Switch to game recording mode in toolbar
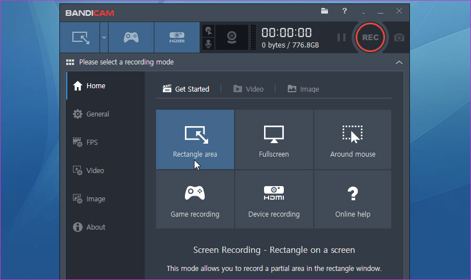This screenshot has height=280, width=471. click(131, 37)
